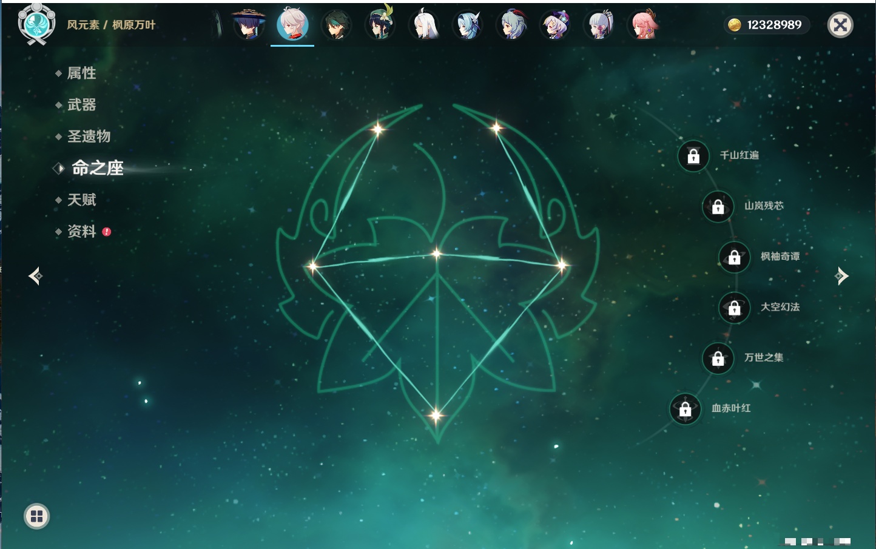Viewport: 876px width, 549px height.
Task: Open the locked 大空幻法 constellation node
Action: (735, 308)
